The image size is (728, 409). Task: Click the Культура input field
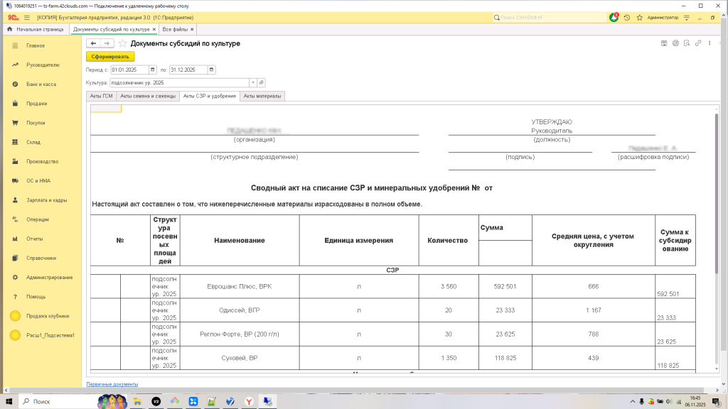[x=180, y=82]
